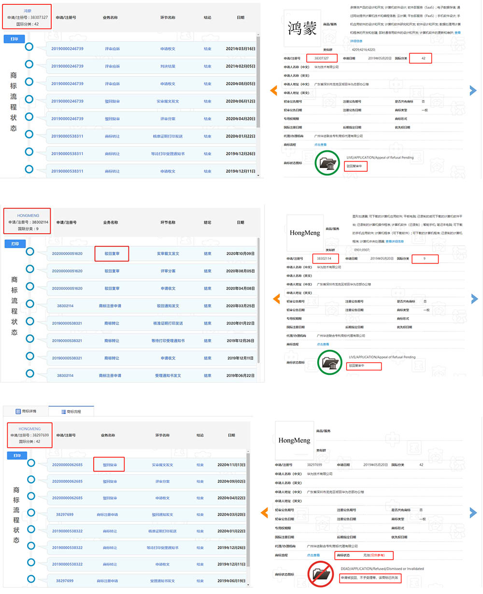Click 商标注册申请 in the 2020年03月20日 row
The width and height of the screenshot is (483, 594).
107,514
